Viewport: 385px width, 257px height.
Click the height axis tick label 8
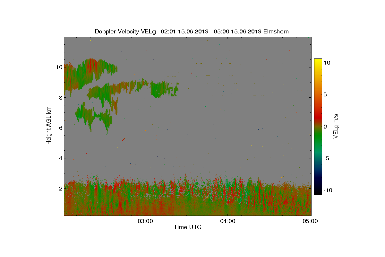tap(60, 97)
